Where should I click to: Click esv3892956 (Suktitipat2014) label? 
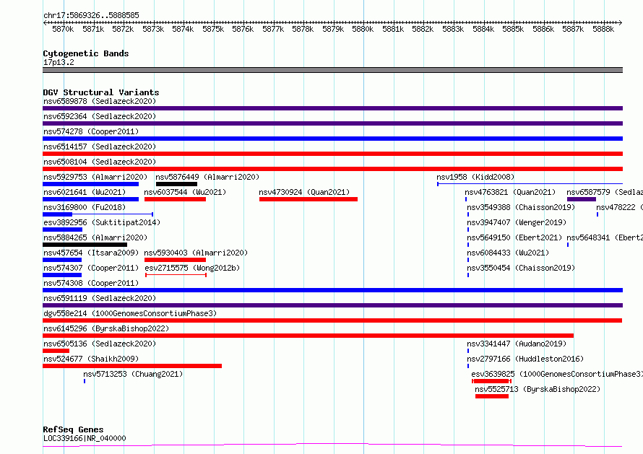[x=102, y=222]
